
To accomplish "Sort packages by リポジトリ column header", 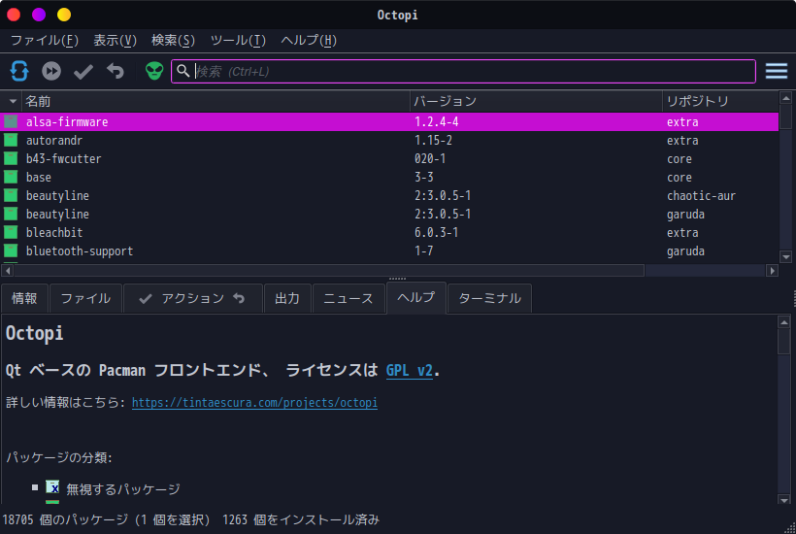I will click(x=720, y=102).
